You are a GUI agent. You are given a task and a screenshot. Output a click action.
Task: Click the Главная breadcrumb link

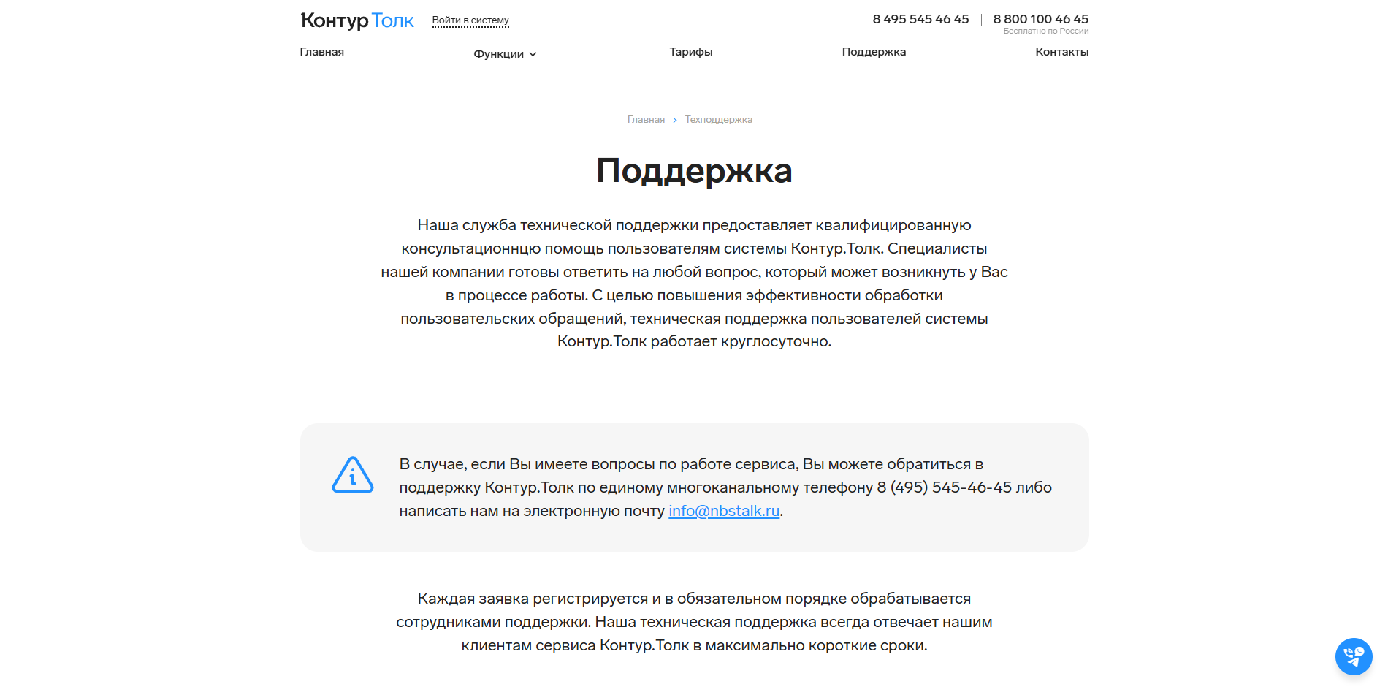[x=646, y=120]
